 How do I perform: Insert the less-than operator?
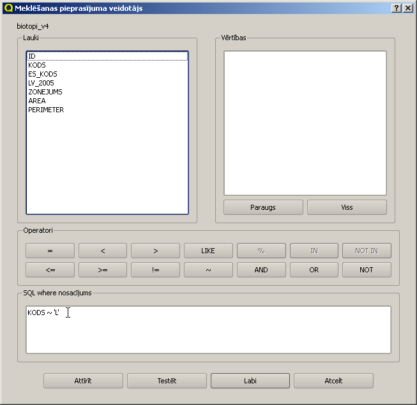103,251
